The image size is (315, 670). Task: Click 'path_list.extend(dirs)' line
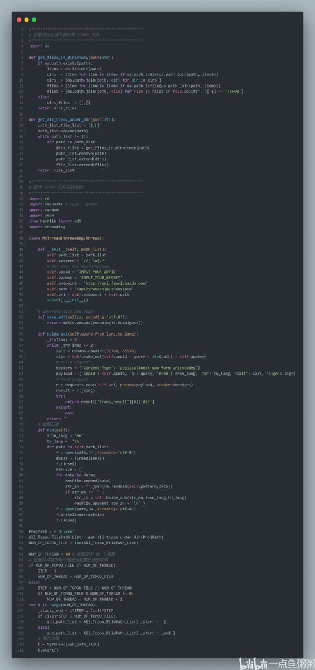click(81, 159)
